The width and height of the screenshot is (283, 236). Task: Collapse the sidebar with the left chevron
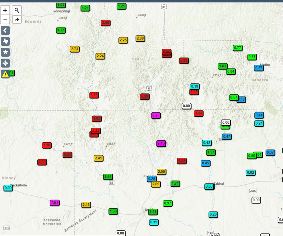pos(5,30)
